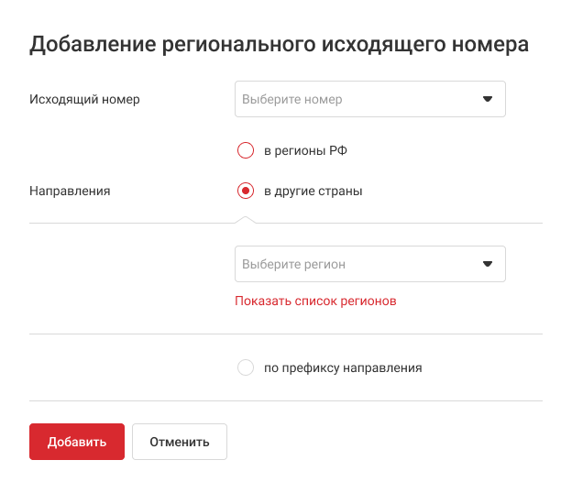Open 'Показать список регионов' link
572x493 pixels.
click(x=315, y=301)
